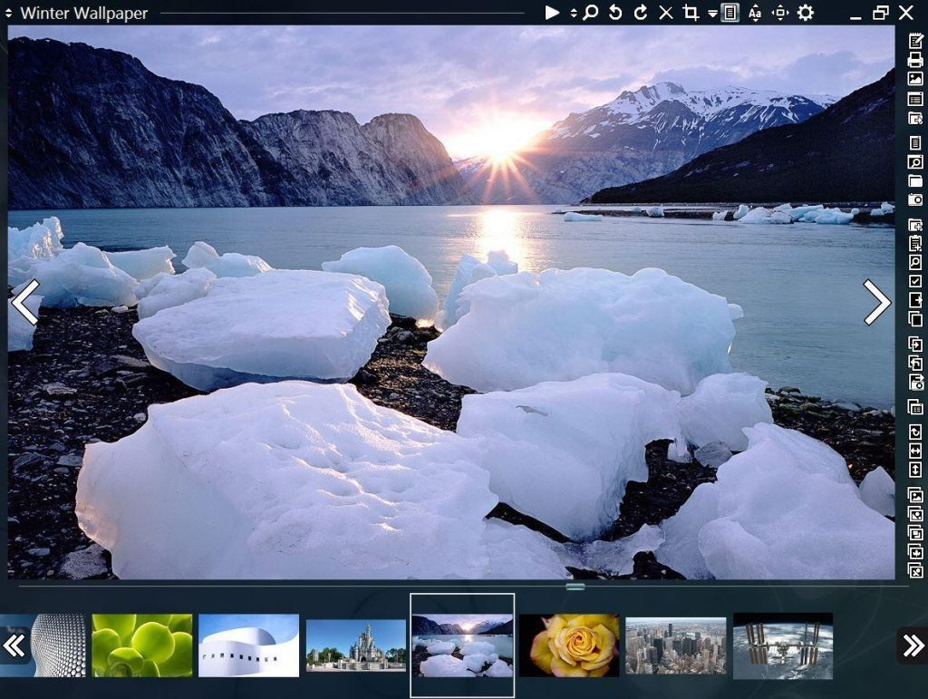Open the dropdown arrow beside the Crop tool
Image resolution: width=928 pixels, height=699 pixels.
[x=711, y=14]
